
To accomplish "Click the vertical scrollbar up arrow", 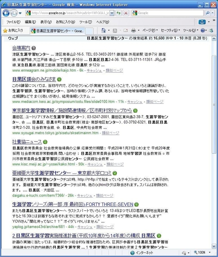I will point(214,39).
